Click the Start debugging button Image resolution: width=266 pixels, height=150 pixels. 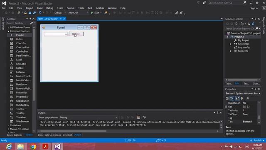(x=96, y=13)
